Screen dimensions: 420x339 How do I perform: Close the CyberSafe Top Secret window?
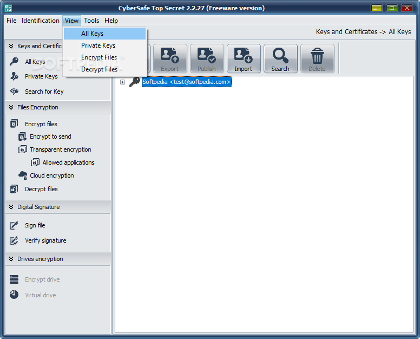tap(406, 8)
